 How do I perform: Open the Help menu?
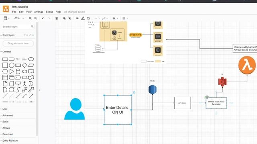pos(58,12)
